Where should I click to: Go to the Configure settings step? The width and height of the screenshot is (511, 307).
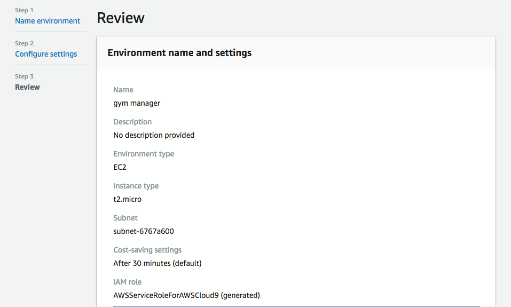(x=46, y=54)
